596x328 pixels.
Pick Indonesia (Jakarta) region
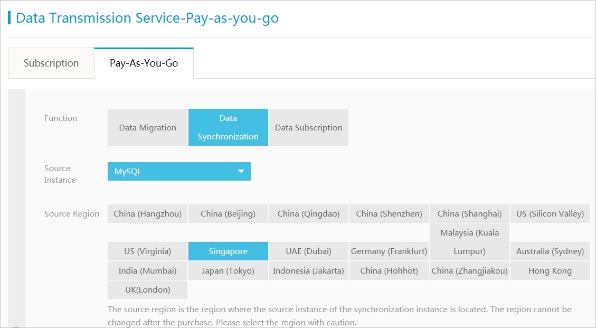pyautogui.click(x=309, y=271)
